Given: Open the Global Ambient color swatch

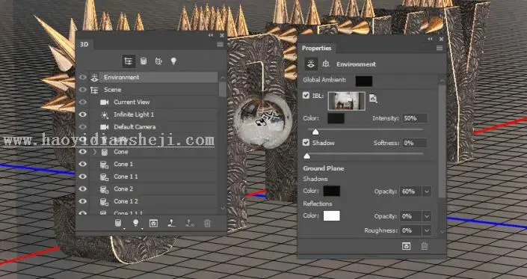Looking at the screenshot, I should pyautogui.click(x=364, y=81).
